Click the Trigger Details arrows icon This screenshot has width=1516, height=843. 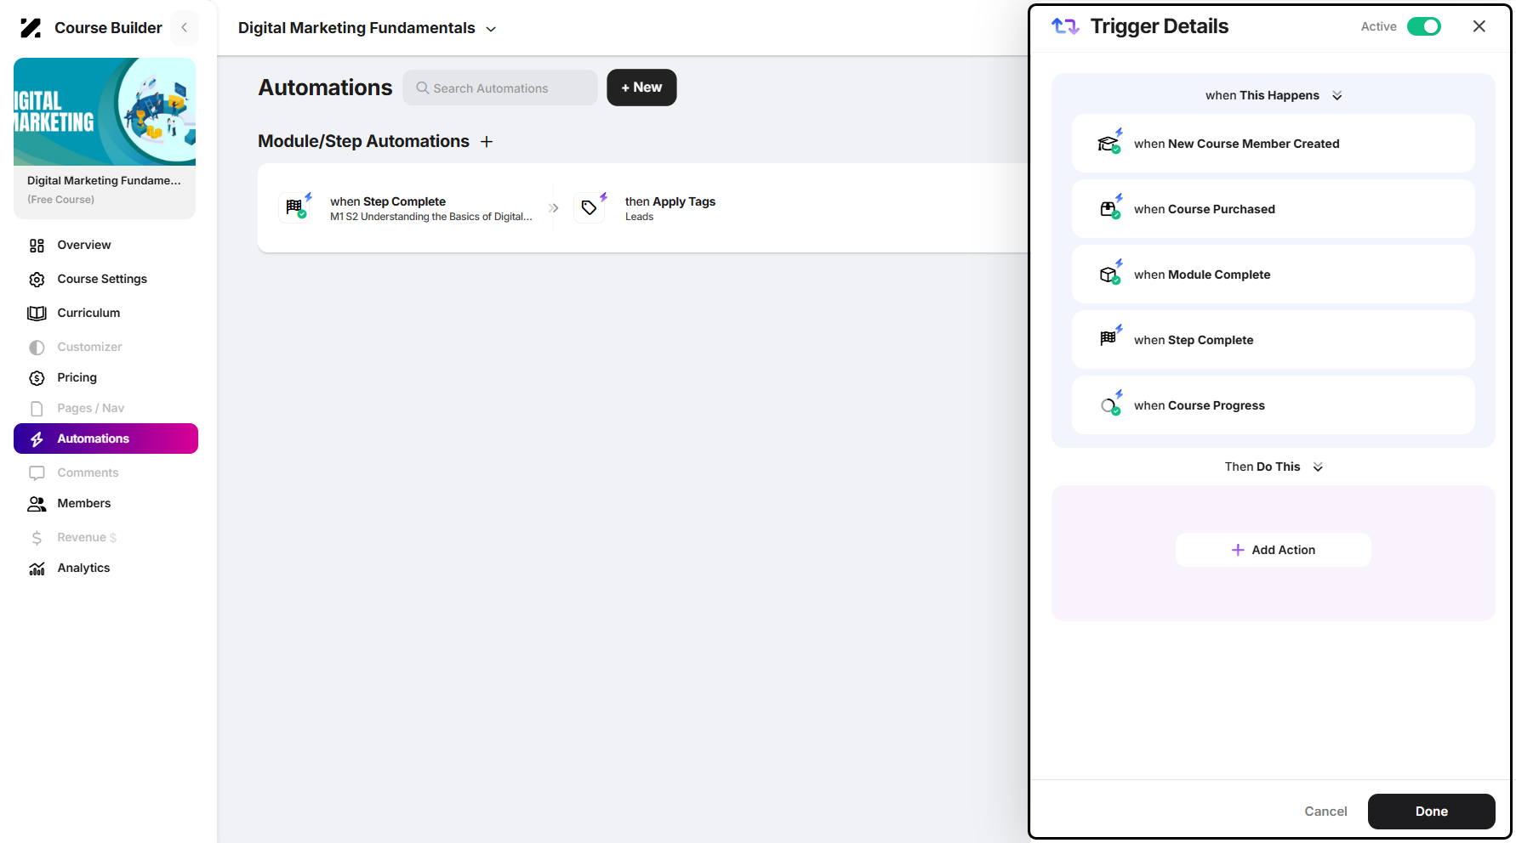1065,26
